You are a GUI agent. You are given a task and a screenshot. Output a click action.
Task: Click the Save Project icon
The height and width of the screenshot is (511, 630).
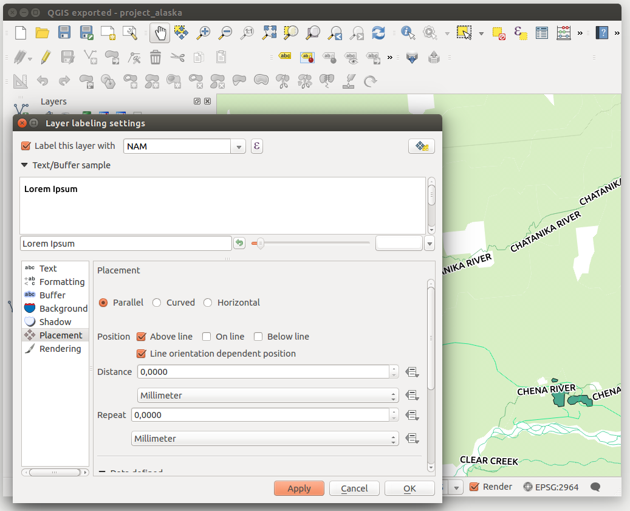(64, 33)
